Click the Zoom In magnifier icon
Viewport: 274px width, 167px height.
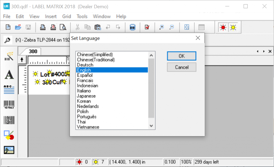click(162, 27)
